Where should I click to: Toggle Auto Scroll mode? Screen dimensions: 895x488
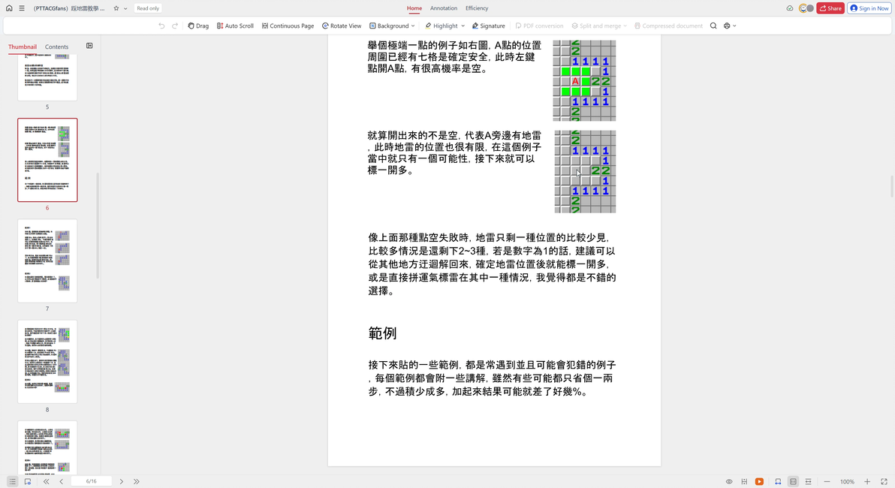click(235, 26)
